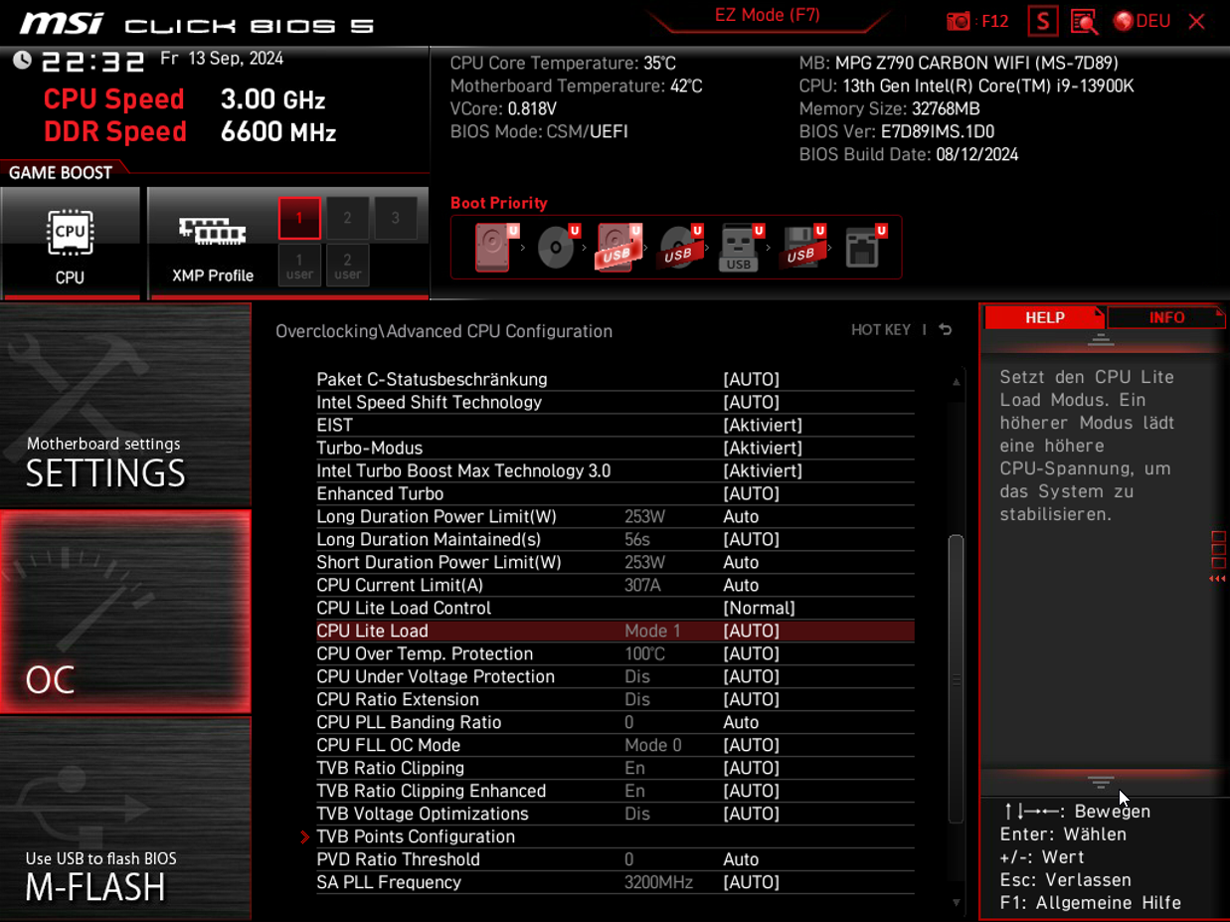The height and width of the screenshot is (922, 1230).
Task: Click settings list scrollbar down arrow
Action: click(957, 903)
